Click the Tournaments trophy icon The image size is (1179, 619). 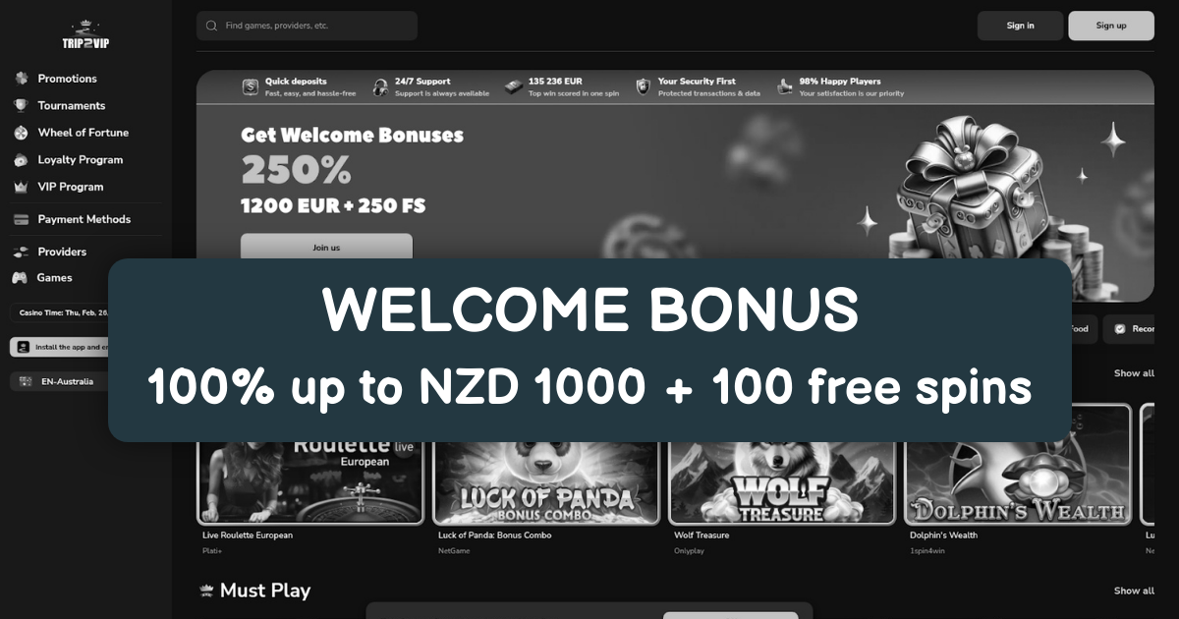click(x=21, y=105)
